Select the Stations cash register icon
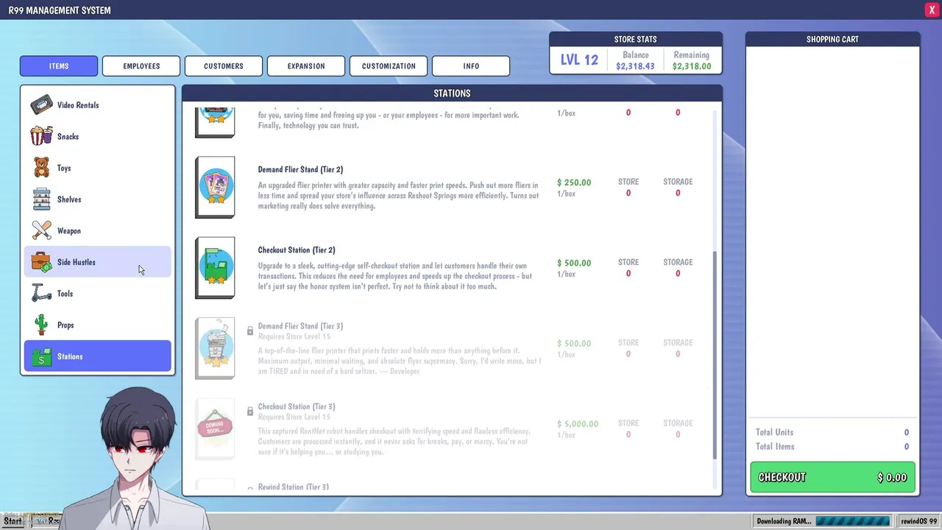 (x=41, y=356)
